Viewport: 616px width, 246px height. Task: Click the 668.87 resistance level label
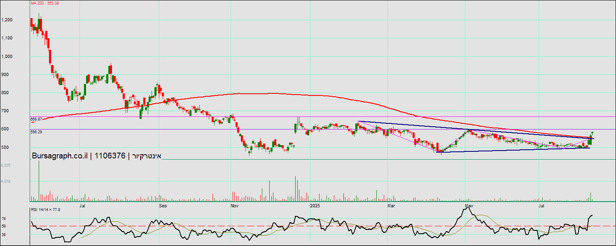point(36,119)
